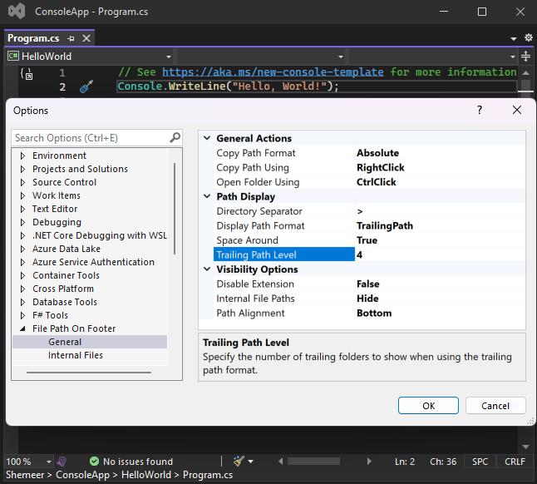
Task: Click the search magnifier in Options
Action: 175,138
